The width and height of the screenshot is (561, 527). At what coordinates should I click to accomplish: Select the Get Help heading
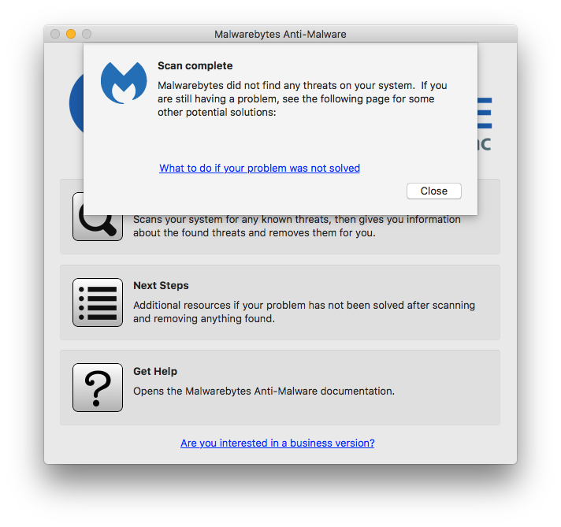coord(155,371)
